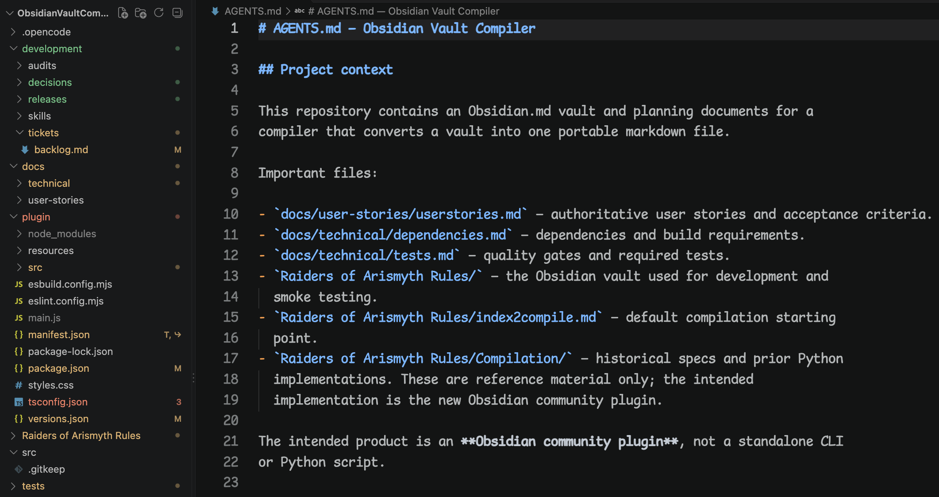
Task: Click the JS icon beside eslint.config.mjs
Action: (x=19, y=301)
